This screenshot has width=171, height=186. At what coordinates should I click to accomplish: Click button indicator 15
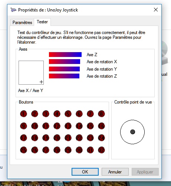(x=90, y=126)
